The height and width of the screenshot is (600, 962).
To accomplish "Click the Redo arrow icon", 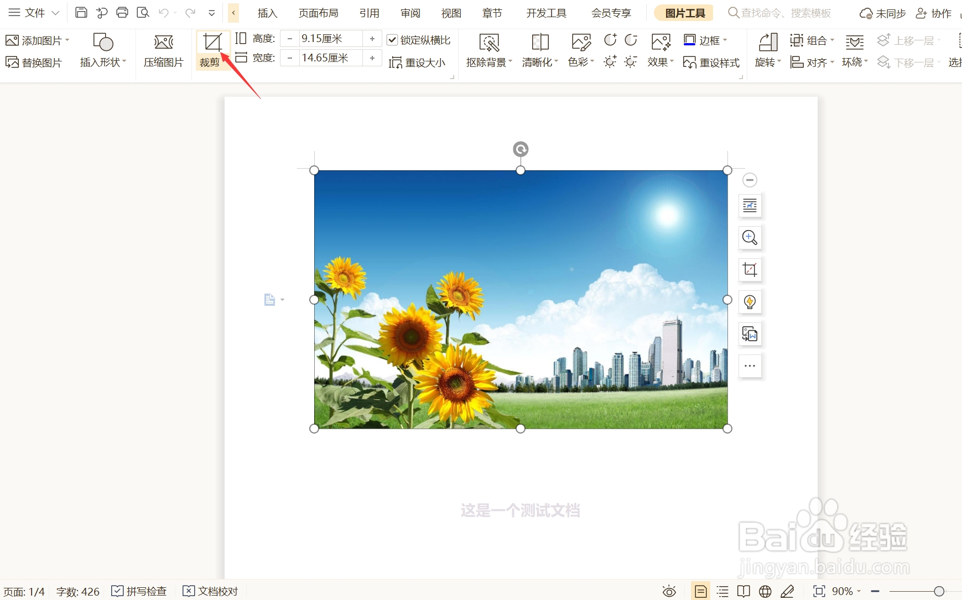I will tap(190, 13).
